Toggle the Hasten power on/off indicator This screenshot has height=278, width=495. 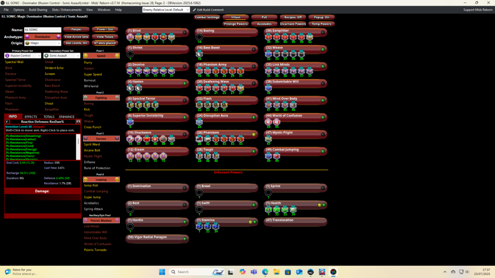(184, 83)
